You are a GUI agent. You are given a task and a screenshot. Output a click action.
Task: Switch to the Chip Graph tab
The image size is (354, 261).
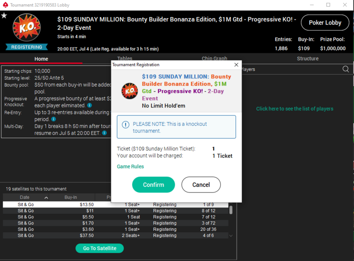coord(214,58)
